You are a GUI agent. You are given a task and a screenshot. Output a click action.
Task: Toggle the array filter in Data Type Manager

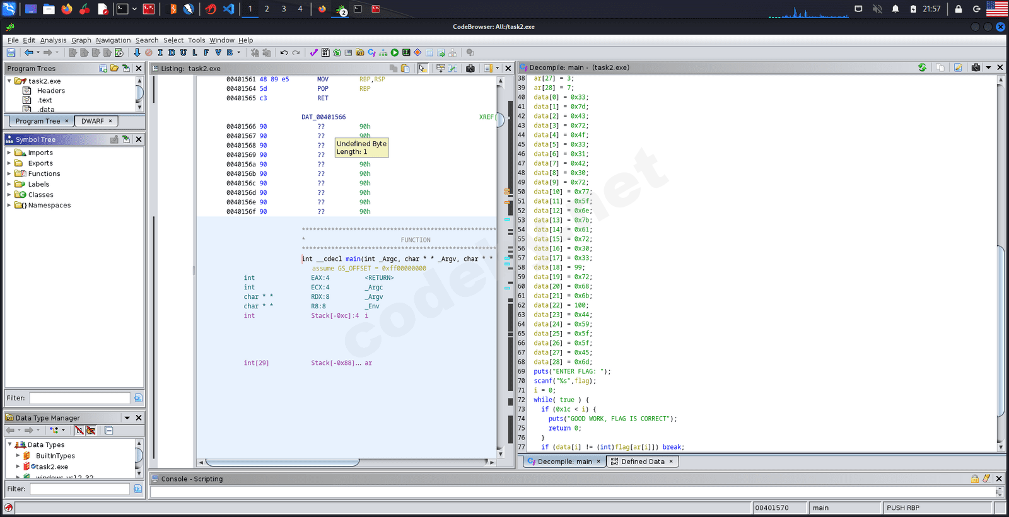click(x=79, y=431)
